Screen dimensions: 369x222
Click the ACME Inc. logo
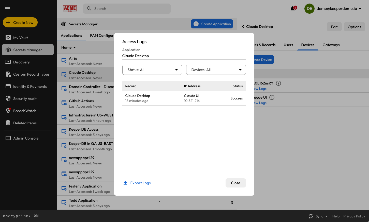(x=70, y=8)
